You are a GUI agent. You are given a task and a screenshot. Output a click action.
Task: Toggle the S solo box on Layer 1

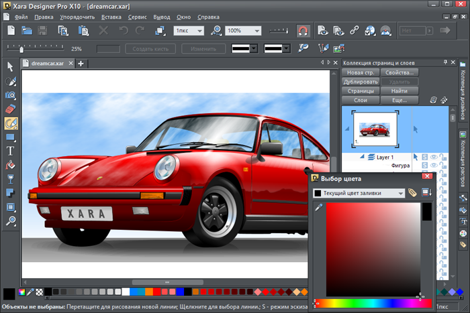[x=425, y=157]
